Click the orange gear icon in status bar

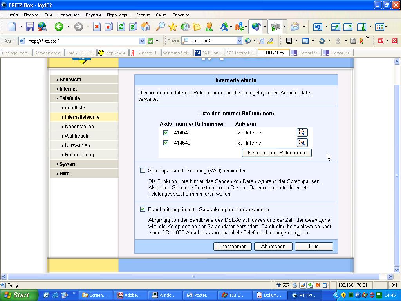pyautogui.click(x=318, y=285)
